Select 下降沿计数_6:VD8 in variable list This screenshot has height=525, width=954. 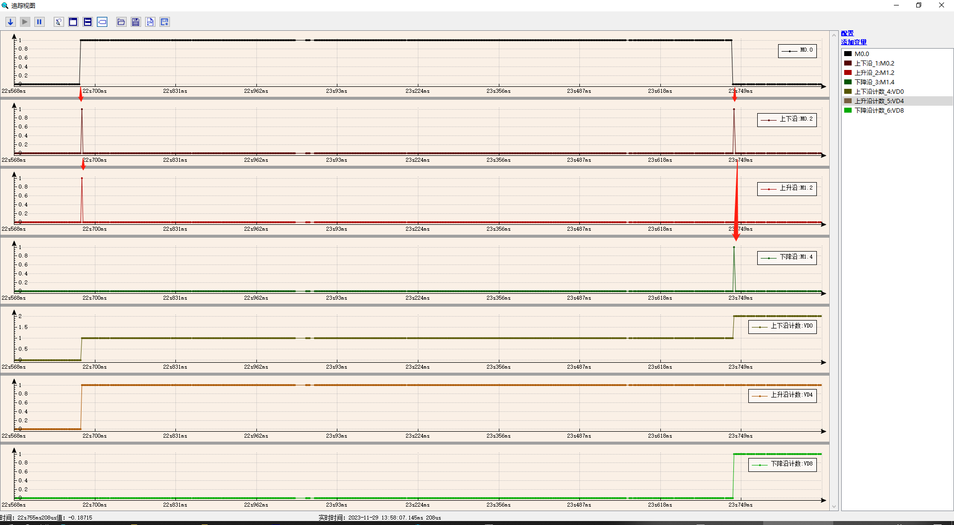[897, 110]
